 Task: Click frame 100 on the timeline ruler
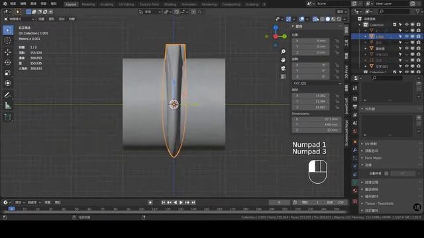coord(141,209)
